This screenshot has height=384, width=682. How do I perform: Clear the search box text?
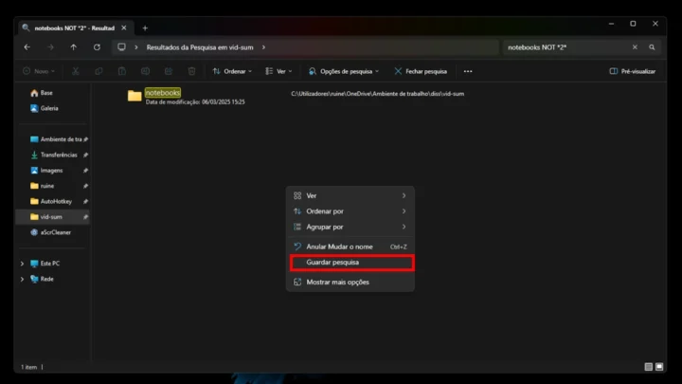(635, 46)
